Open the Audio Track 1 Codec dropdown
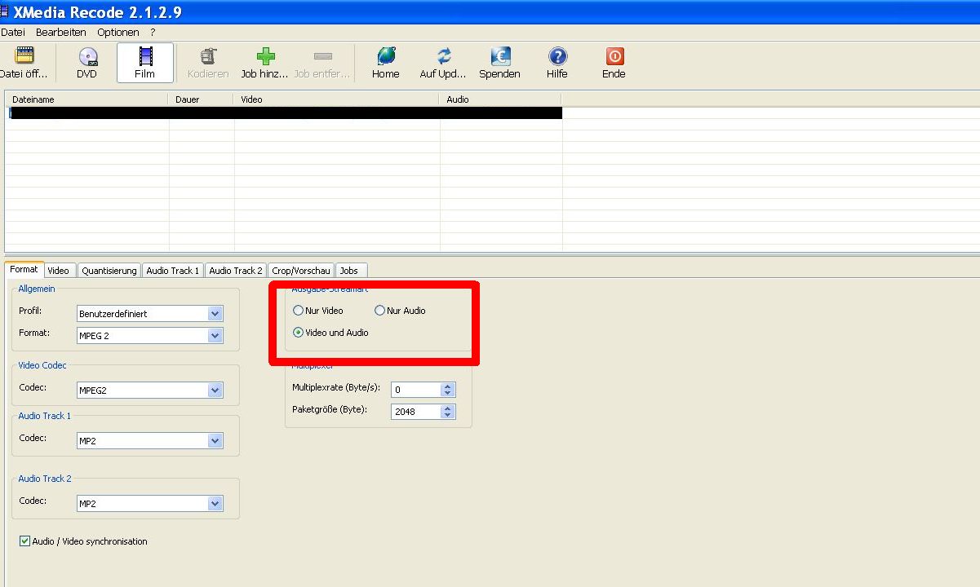This screenshot has width=980, height=587. tap(215, 441)
